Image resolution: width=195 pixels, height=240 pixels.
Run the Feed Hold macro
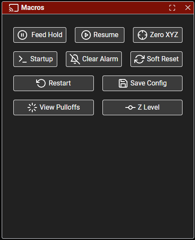pyautogui.click(x=40, y=35)
